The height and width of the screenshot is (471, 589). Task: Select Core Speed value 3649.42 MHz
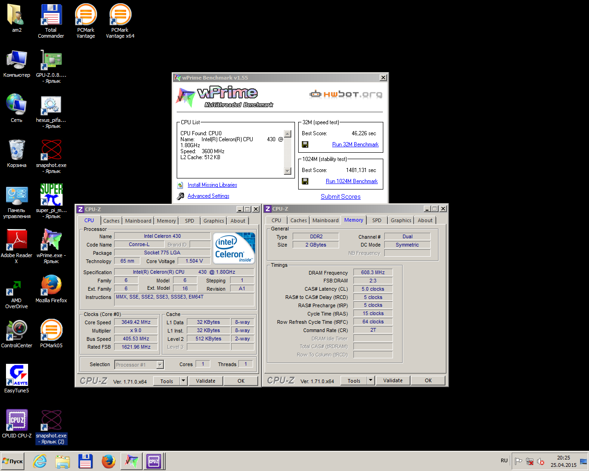click(x=136, y=322)
